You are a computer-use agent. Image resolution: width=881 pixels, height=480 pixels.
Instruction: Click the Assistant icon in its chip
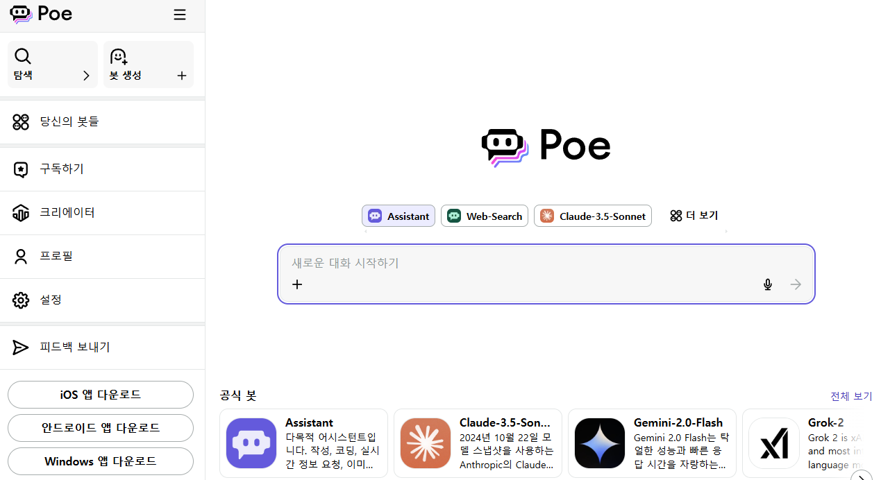[x=375, y=216]
